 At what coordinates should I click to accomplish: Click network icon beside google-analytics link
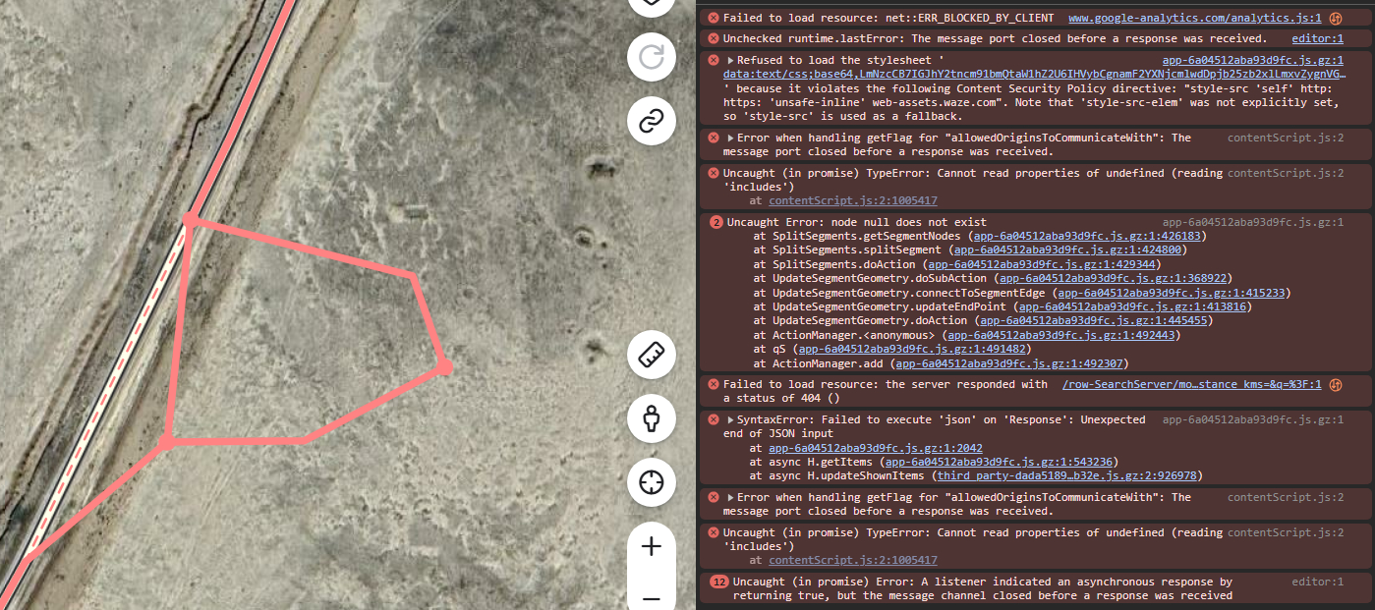coord(1336,19)
